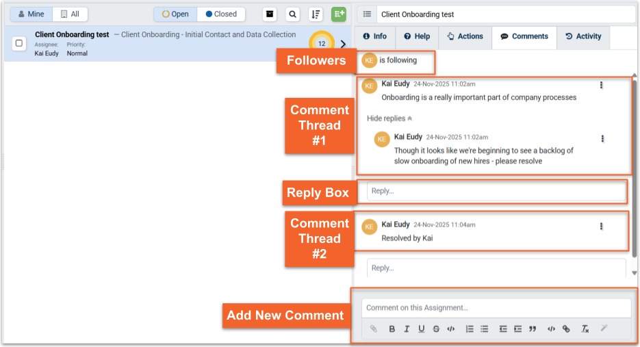Click the paperclip attachment icon
Image resolution: width=640 pixels, height=347 pixels.
tap(374, 329)
